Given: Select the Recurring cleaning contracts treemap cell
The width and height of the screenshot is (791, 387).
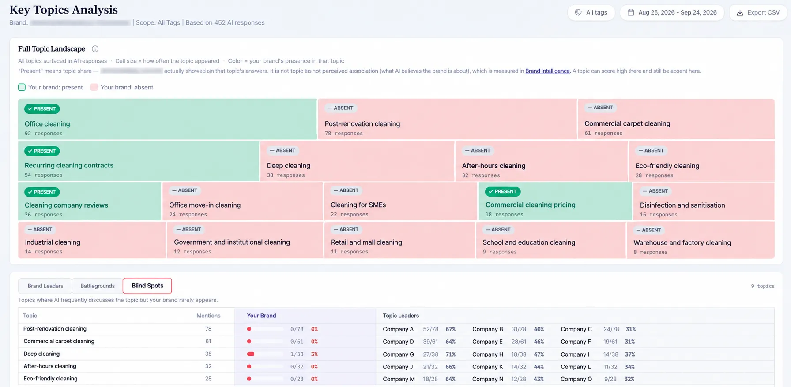Looking at the screenshot, I should pos(139,161).
